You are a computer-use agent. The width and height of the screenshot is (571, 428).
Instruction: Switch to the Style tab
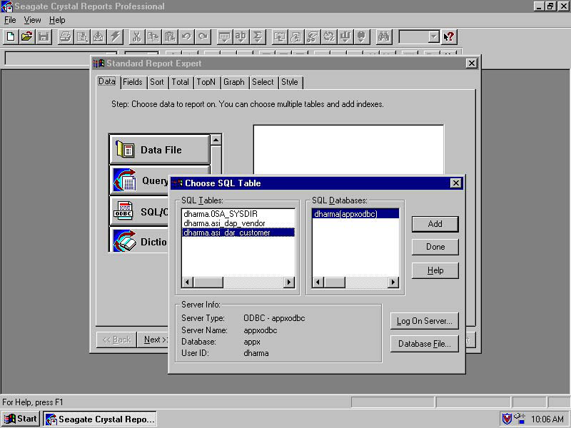tap(290, 82)
